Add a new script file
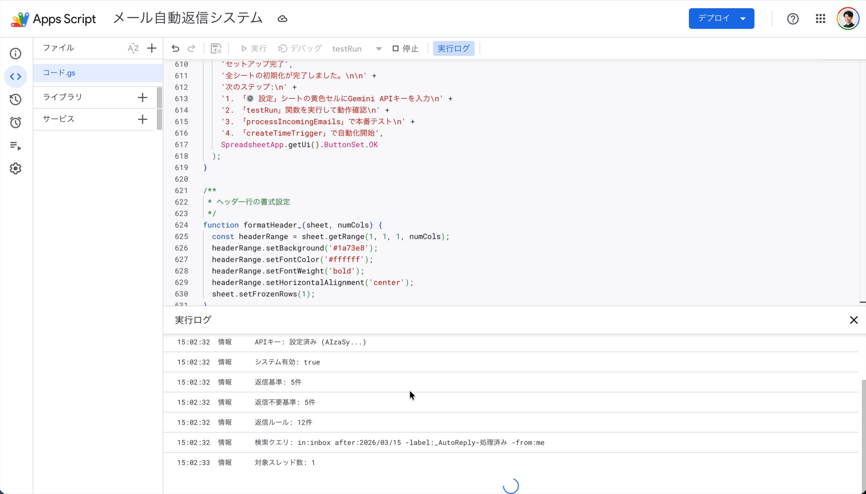This screenshot has height=494, width=866. [x=152, y=48]
